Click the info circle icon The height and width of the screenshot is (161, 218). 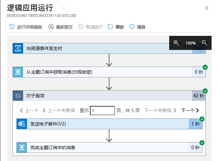pos(132,27)
